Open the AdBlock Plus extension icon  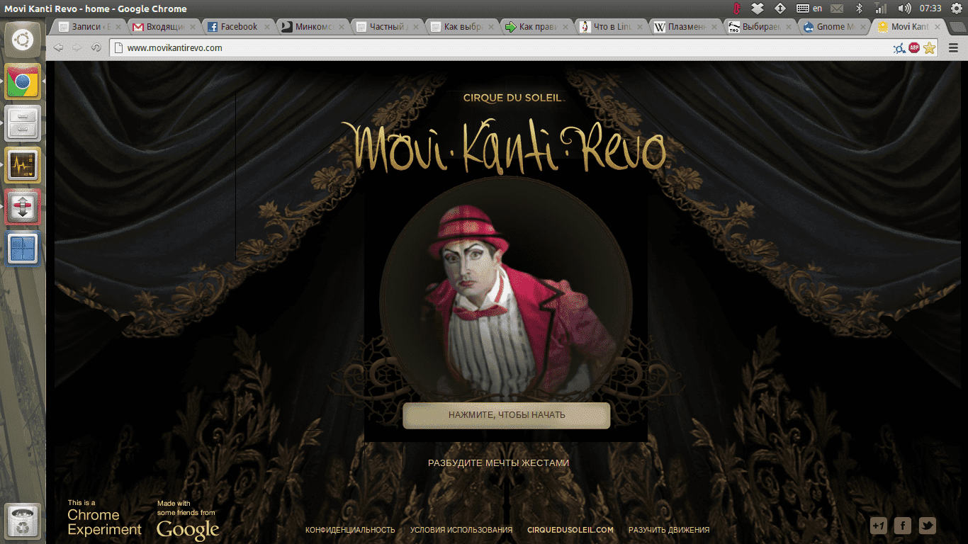tap(915, 48)
